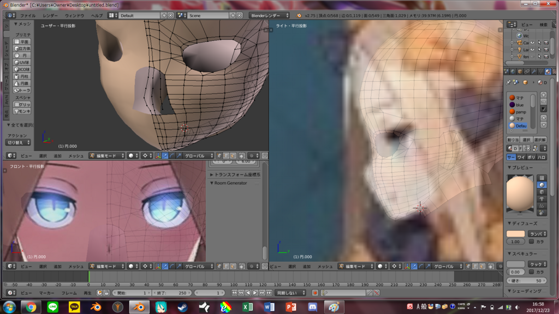Toggle visibility eye of the Lam object

click(532, 50)
